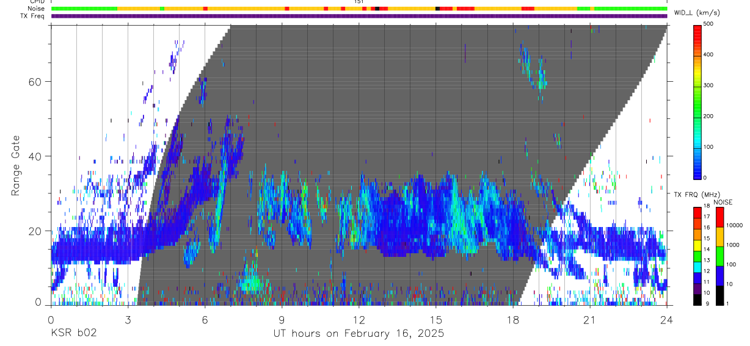The width and height of the screenshot is (750, 346).
Task: Click the '13' MHz tick on TX FRQ legend
Action: (705, 260)
